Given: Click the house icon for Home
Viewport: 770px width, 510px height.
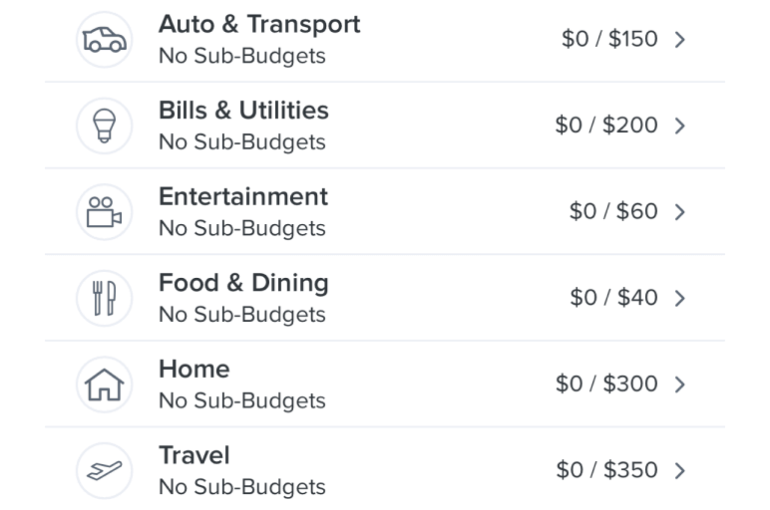Looking at the screenshot, I should point(104,384).
